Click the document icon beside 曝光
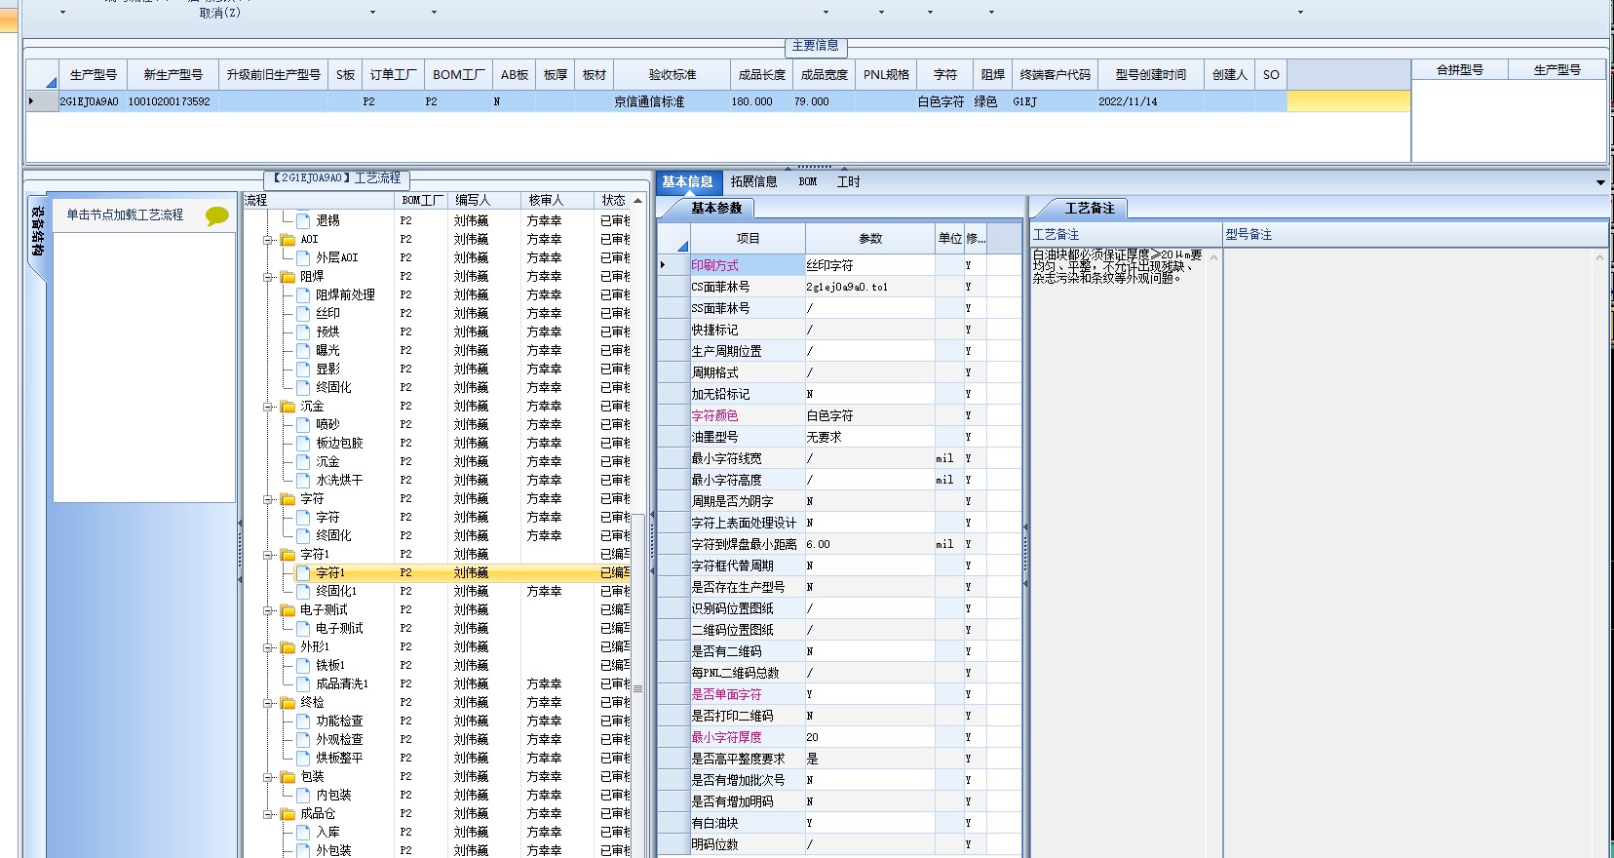The image size is (1614, 858). pos(303,350)
